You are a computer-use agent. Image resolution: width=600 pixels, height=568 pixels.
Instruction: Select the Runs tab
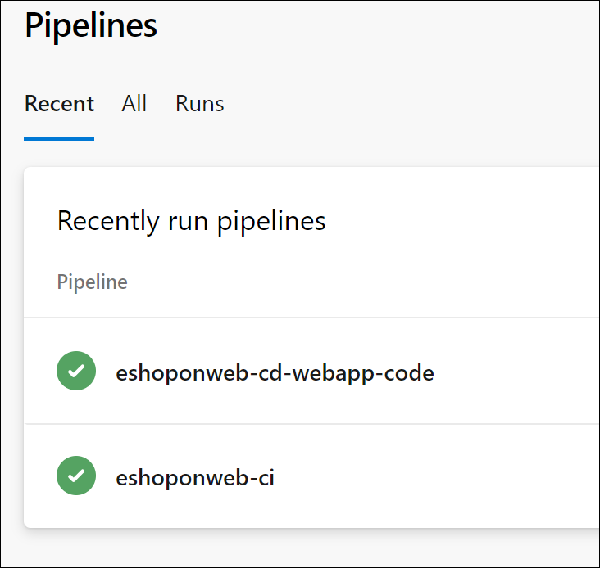point(199,104)
